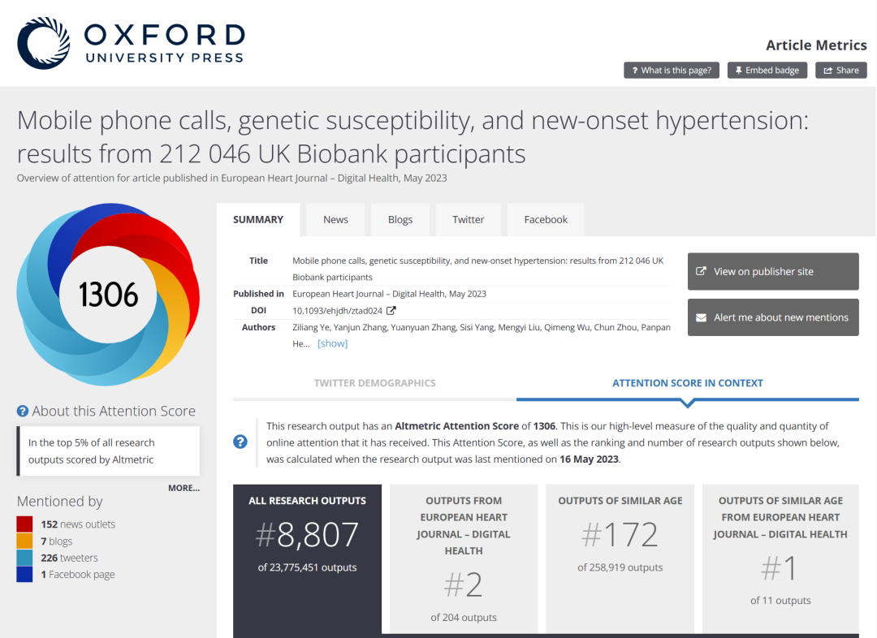
Task: Switch to the Twitter tab
Action: 469,220
